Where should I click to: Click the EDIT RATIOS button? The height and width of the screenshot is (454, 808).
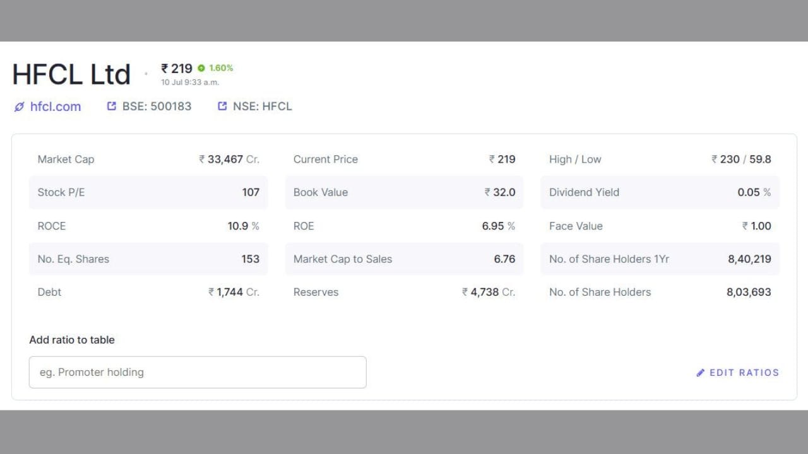[x=738, y=373]
